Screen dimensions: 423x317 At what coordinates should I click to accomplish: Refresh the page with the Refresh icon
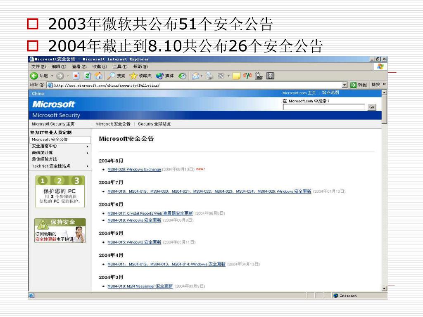87,76
